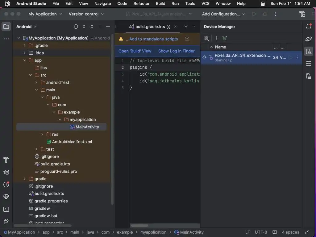The height and width of the screenshot is (237, 316).
Task: Open the Logcat cat icon
Action: click(6, 172)
